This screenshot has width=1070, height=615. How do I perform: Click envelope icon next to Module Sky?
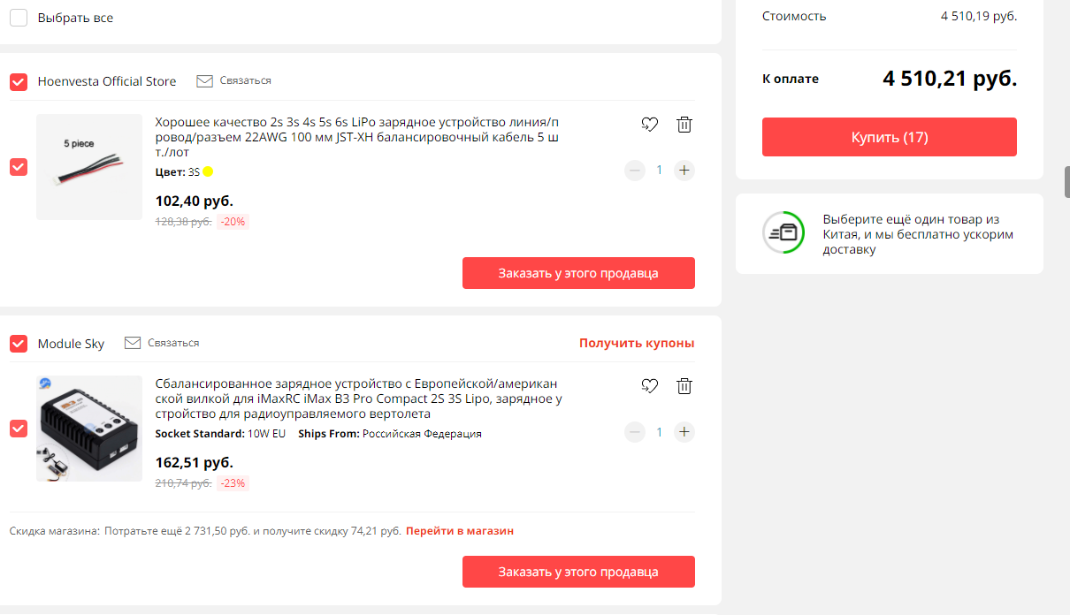click(133, 343)
